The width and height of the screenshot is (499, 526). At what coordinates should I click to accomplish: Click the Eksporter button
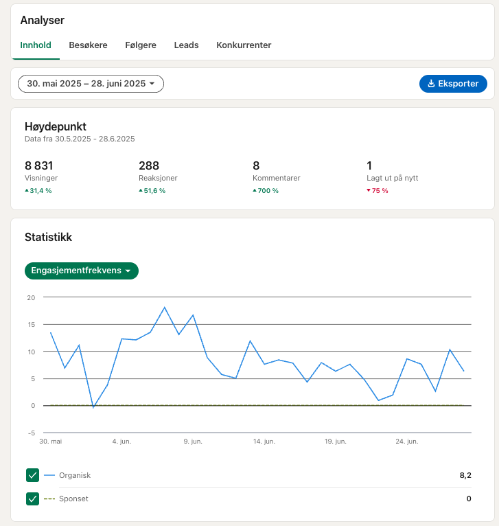click(453, 84)
